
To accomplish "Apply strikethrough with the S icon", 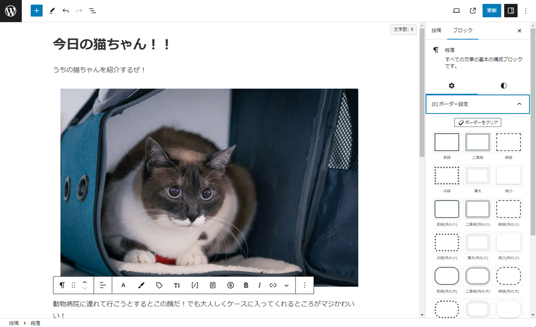I will pyautogui.click(x=231, y=285).
